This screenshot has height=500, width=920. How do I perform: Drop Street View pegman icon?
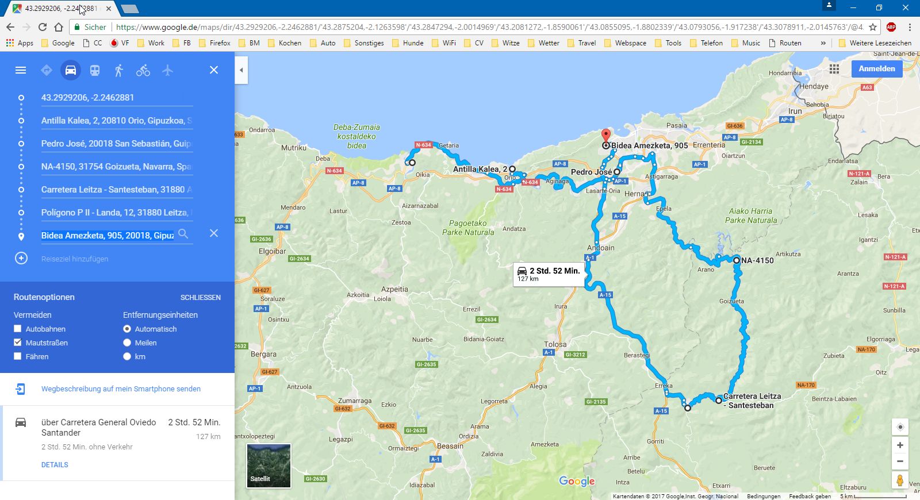[x=900, y=480]
